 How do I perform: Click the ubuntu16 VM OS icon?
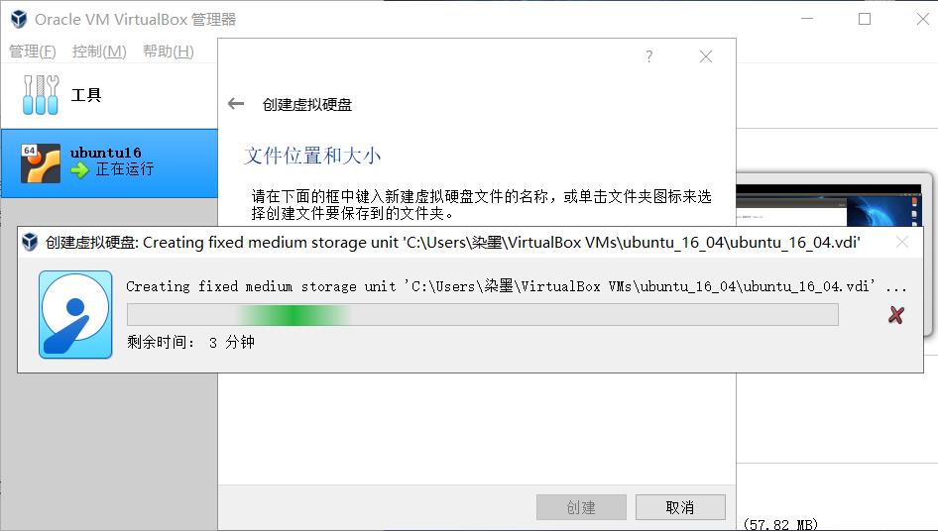click(x=41, y=162)
